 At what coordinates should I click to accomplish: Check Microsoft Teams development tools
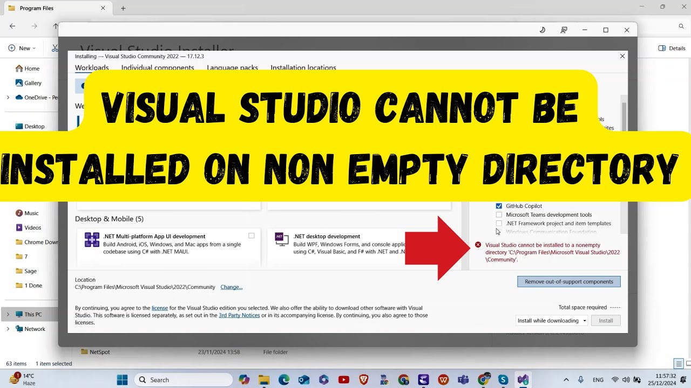pyautogui.click(x=499, y=214)
